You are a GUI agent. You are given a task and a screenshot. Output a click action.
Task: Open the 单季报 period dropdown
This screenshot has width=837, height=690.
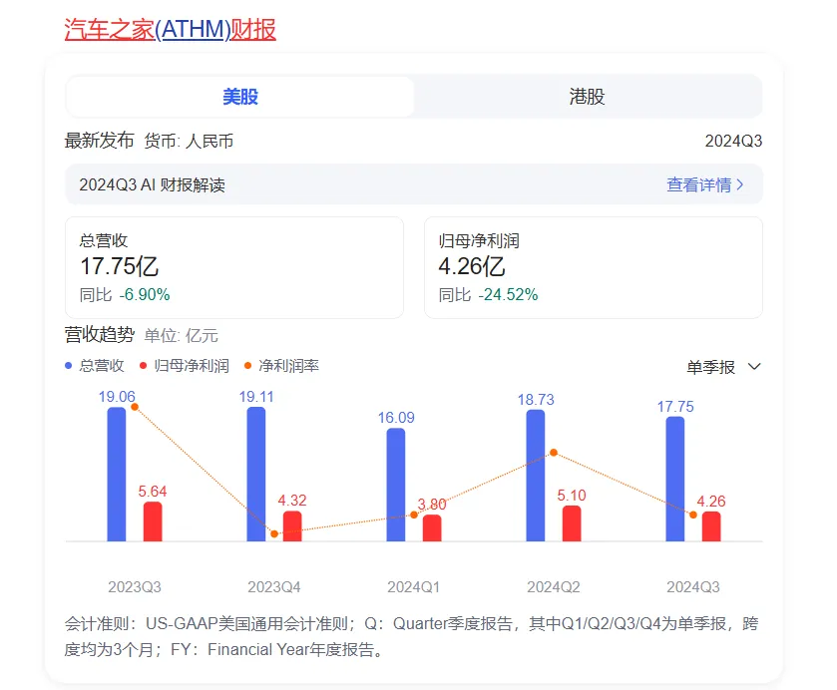pyautogui.click(x=723, y=367)
